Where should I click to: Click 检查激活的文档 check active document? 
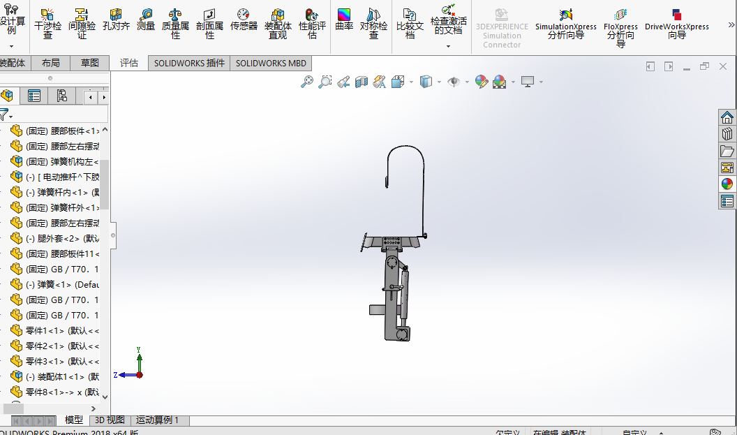click(x=448, y=20)
